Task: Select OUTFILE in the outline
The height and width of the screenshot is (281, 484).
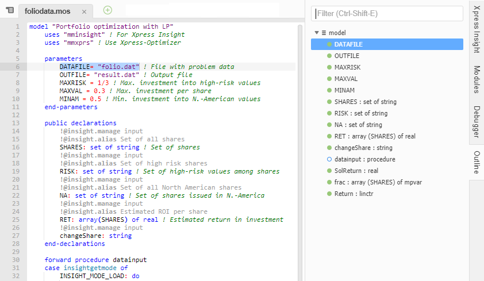Action: pos(347,56)
